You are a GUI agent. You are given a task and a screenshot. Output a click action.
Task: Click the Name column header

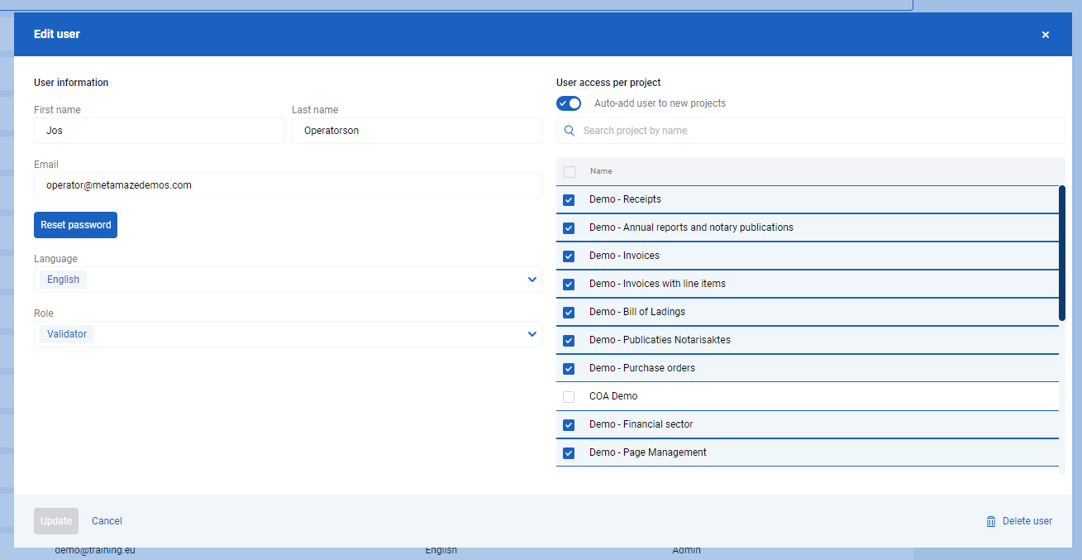(x=601, y=171)
